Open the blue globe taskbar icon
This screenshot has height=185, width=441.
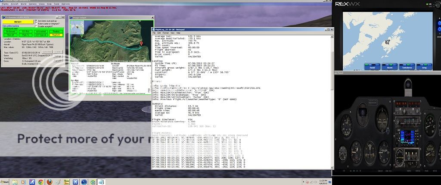pos(84,182)
